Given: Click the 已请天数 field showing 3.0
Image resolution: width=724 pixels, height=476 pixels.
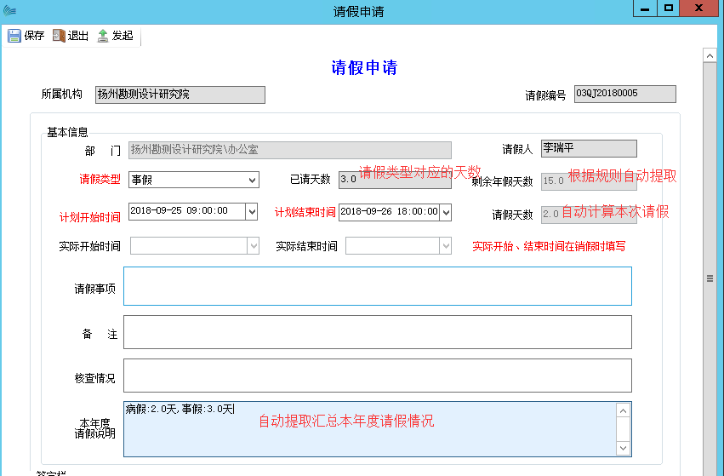Looking at the screenshot, I should (x=395, y=180).
